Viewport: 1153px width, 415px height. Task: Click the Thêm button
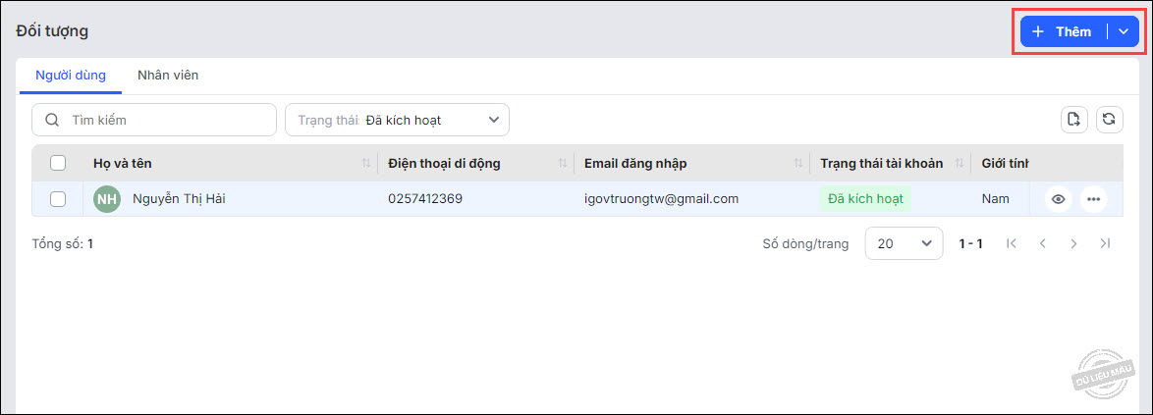[1063, 31]
